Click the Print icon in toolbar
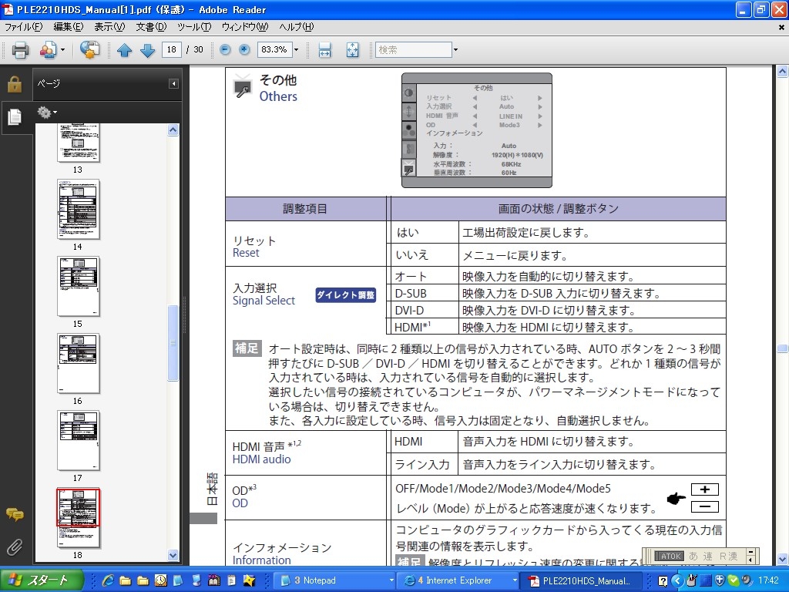This screenshot has height=592, width=789. tap(20, 50)
